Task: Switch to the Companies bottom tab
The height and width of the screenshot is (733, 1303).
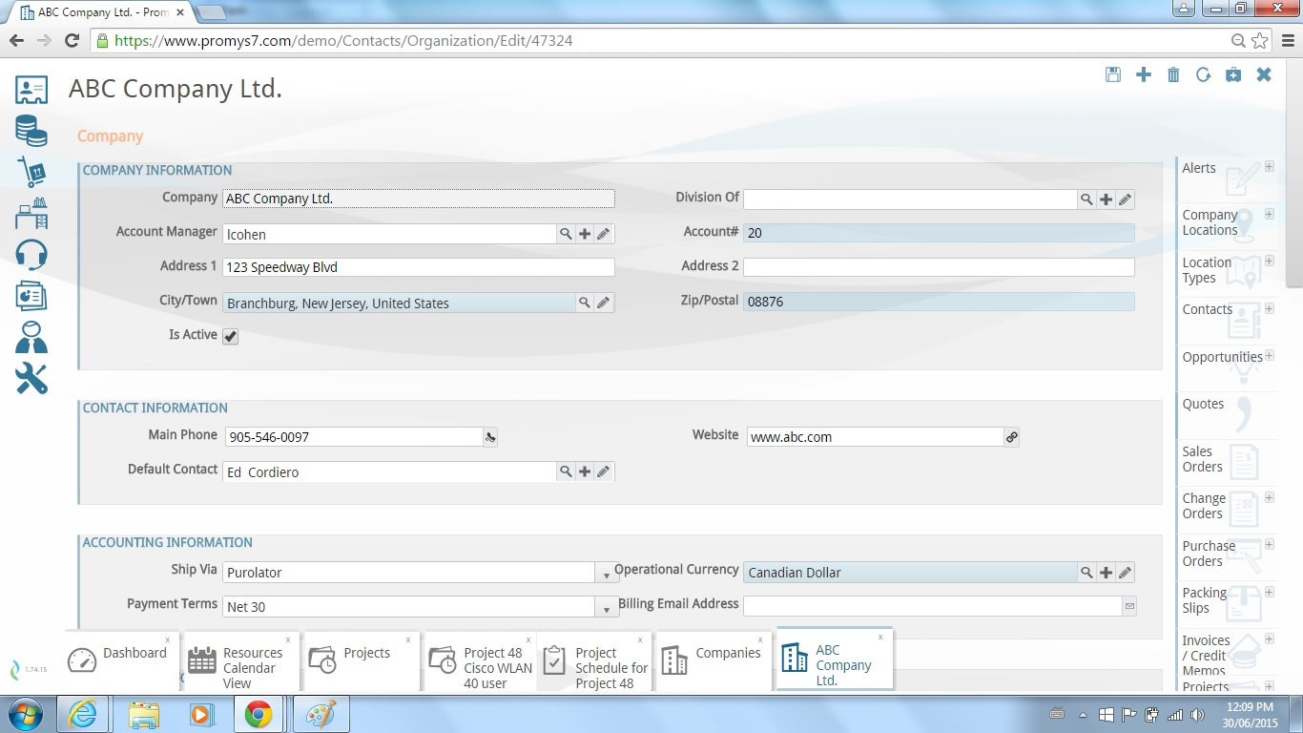Action: point(714,660)
